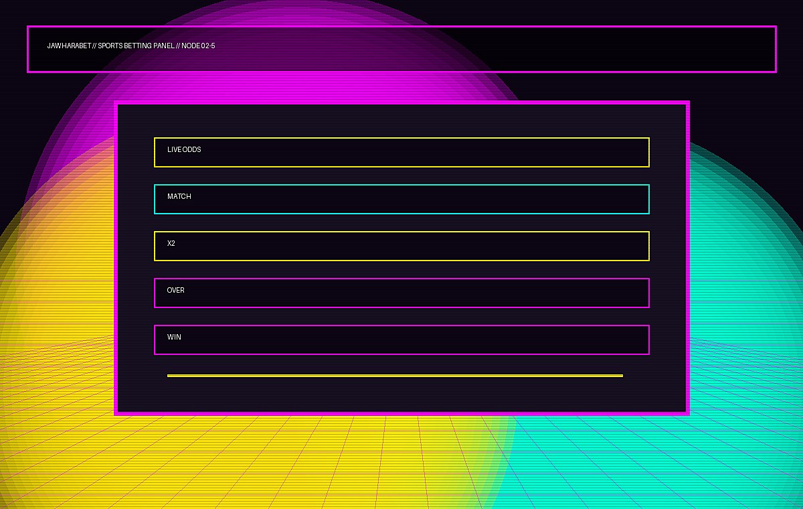803x509 pixels.
Task: Click the JAWHARABET header title text
Action: (131, 46)
